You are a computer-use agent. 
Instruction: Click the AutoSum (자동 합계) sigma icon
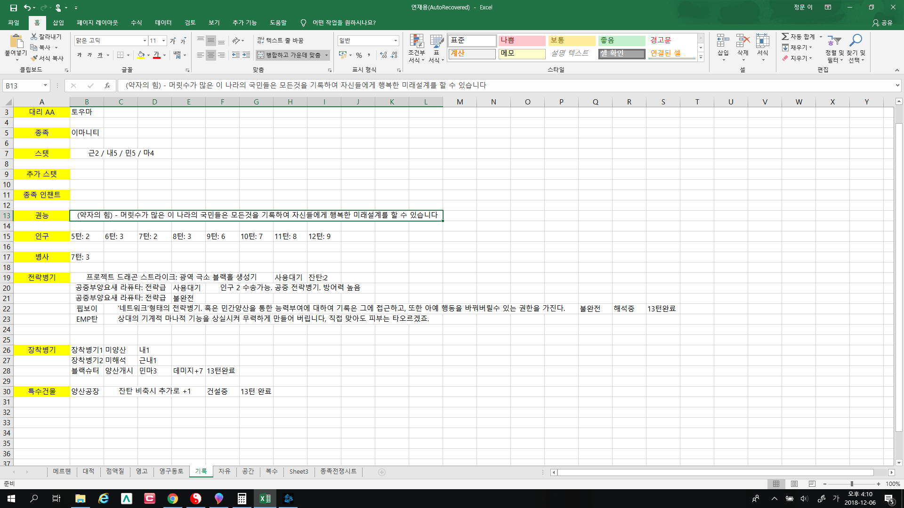click(785, 37)
